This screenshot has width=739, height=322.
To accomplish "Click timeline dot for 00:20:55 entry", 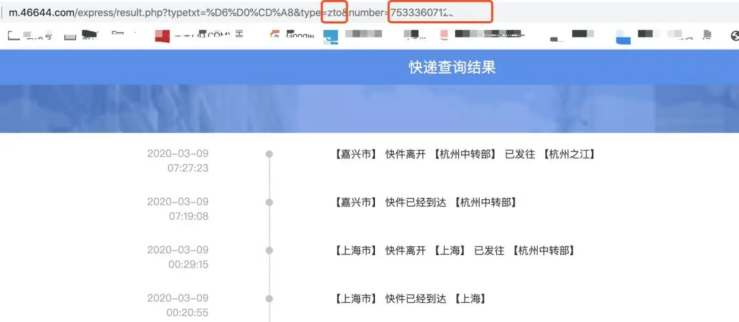I will tap(270, 299).
